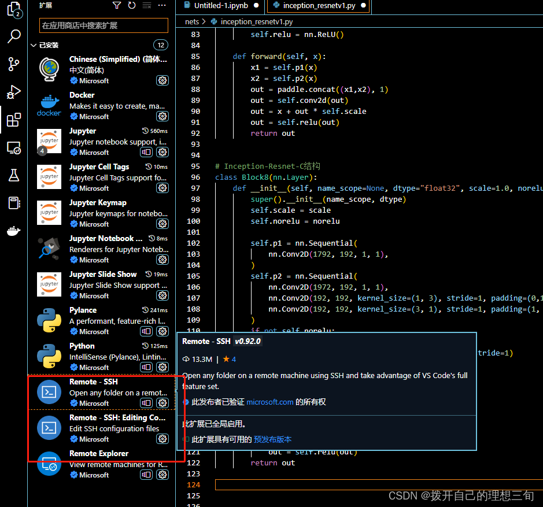This screenshot has height=507, width=543.
Task: Open the Testing flask icon
Action: [14, 175]
